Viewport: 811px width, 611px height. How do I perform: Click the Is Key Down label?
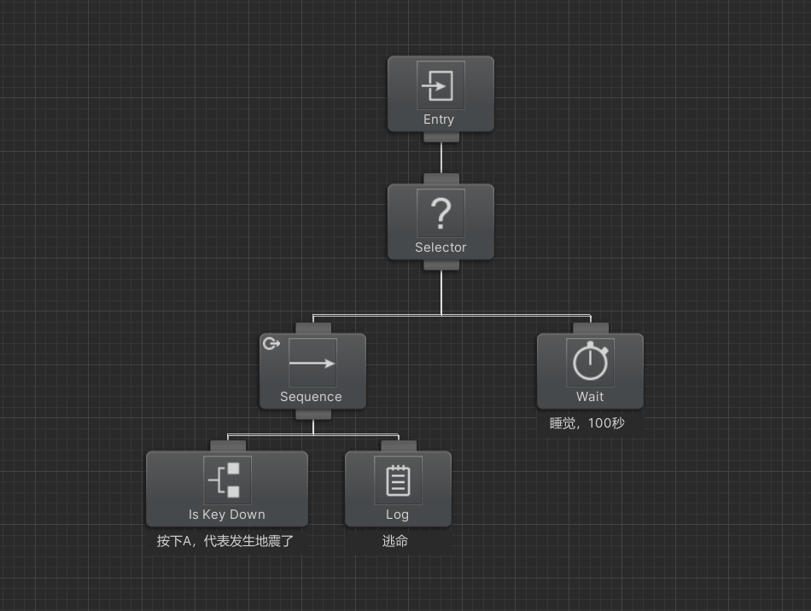[x=227, y=515]
